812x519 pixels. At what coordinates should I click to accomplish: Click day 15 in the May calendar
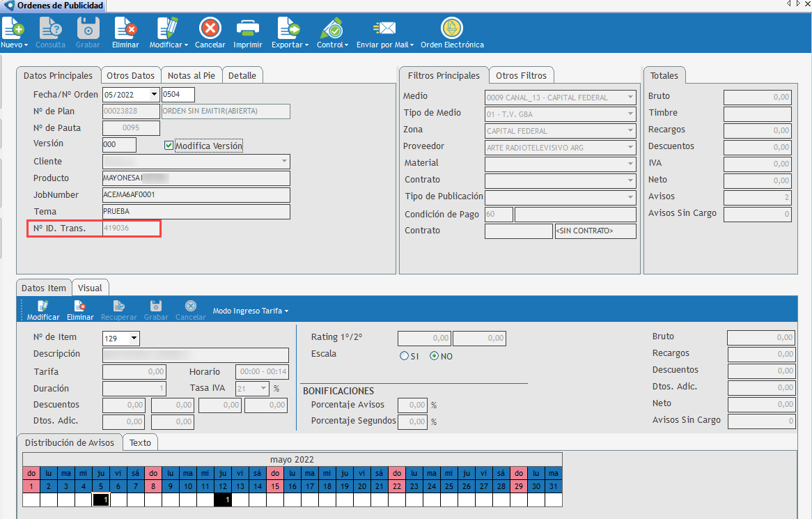click(x=275, y=486)
